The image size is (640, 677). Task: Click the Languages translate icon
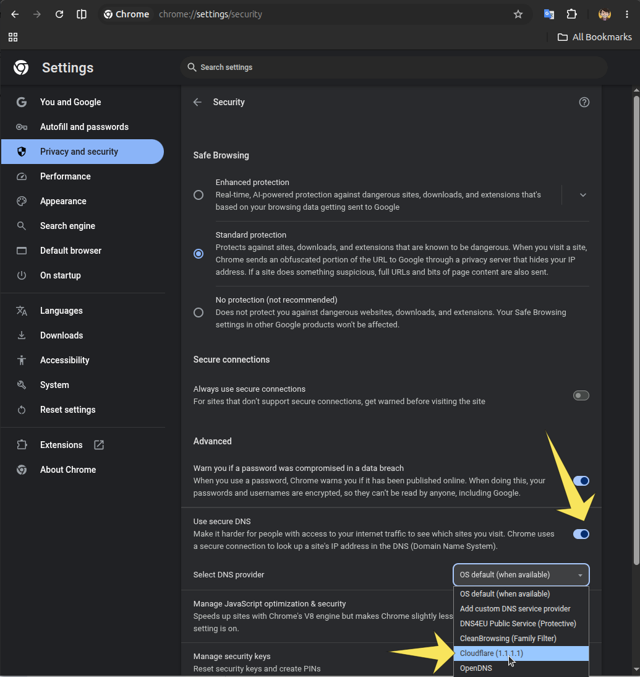(22, 311)
